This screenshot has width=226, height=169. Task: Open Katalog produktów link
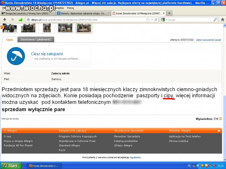(x=126, y=141)
